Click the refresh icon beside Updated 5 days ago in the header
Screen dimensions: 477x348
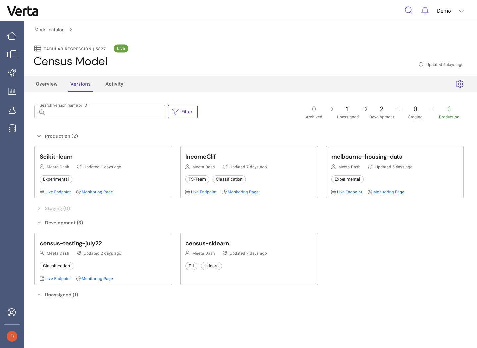pos(421,64)
